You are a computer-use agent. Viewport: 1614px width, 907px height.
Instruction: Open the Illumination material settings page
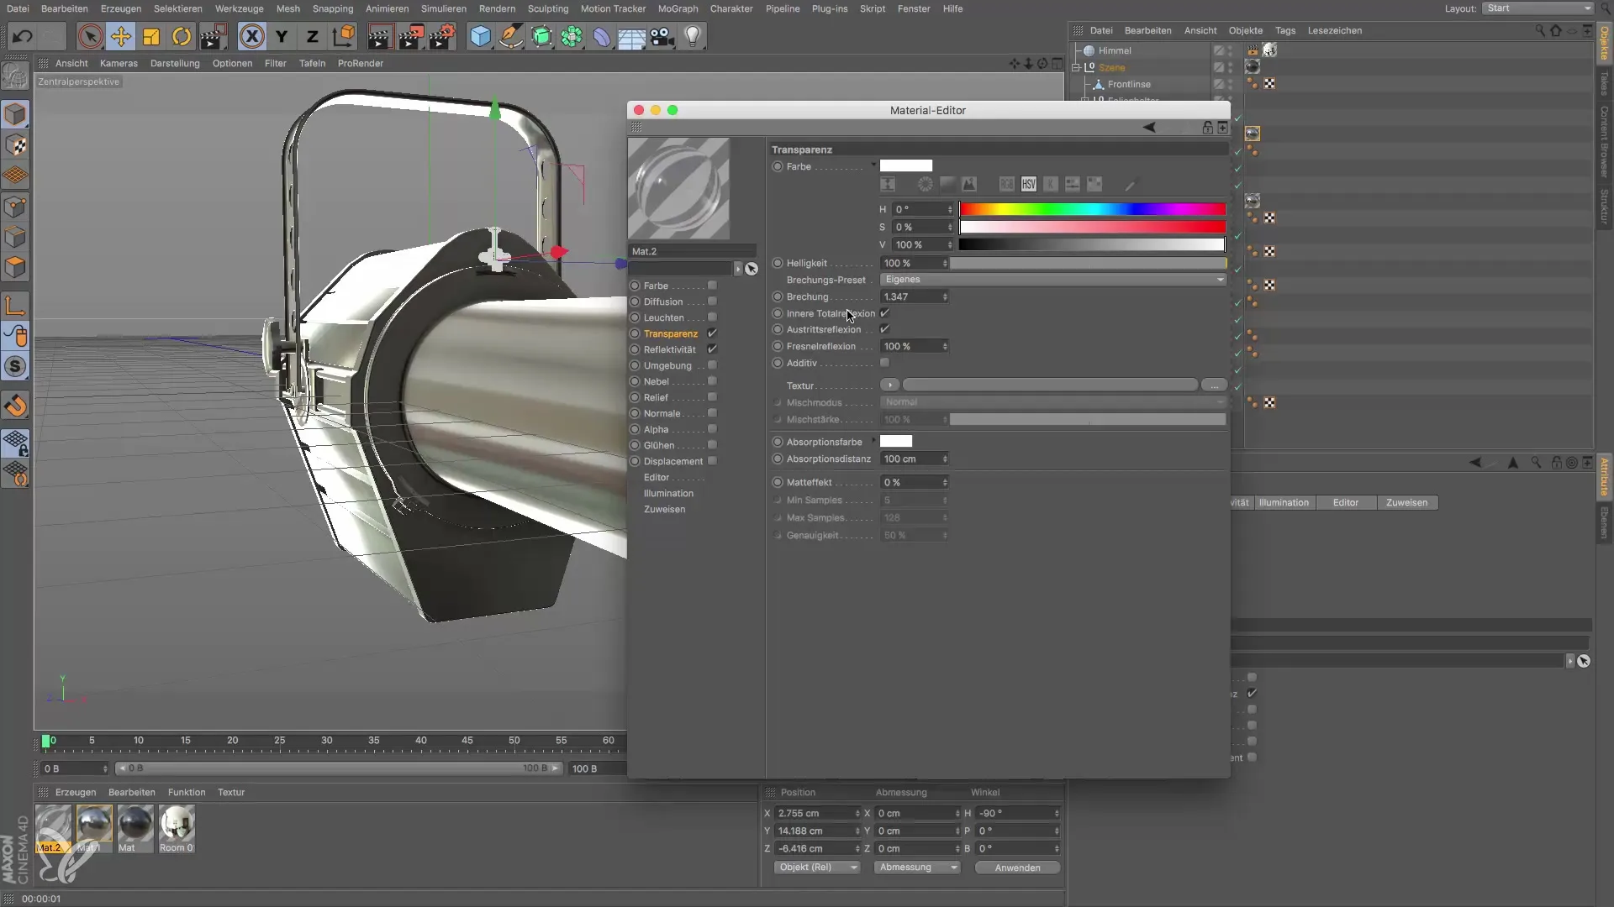pyautogui.click(x=668, y=493)
